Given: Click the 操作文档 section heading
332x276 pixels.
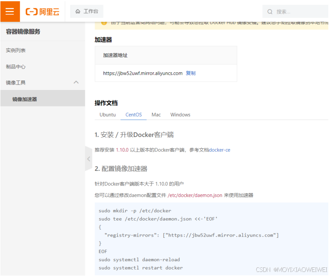Looking at the screenshot, I should click(x=106, y=103).
